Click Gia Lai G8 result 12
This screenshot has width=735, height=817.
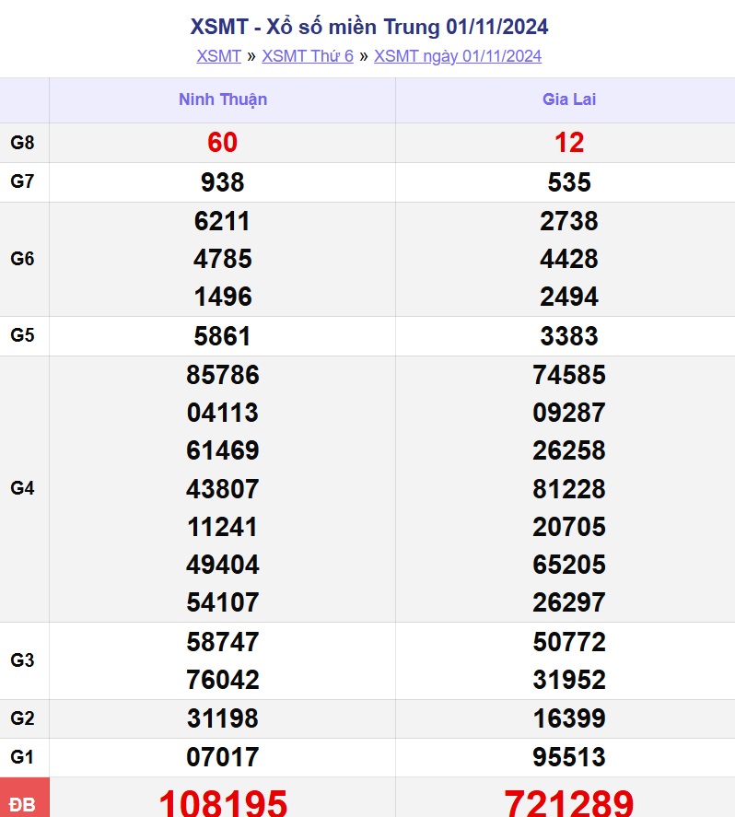pyautogui.click(x=568, y=143)
